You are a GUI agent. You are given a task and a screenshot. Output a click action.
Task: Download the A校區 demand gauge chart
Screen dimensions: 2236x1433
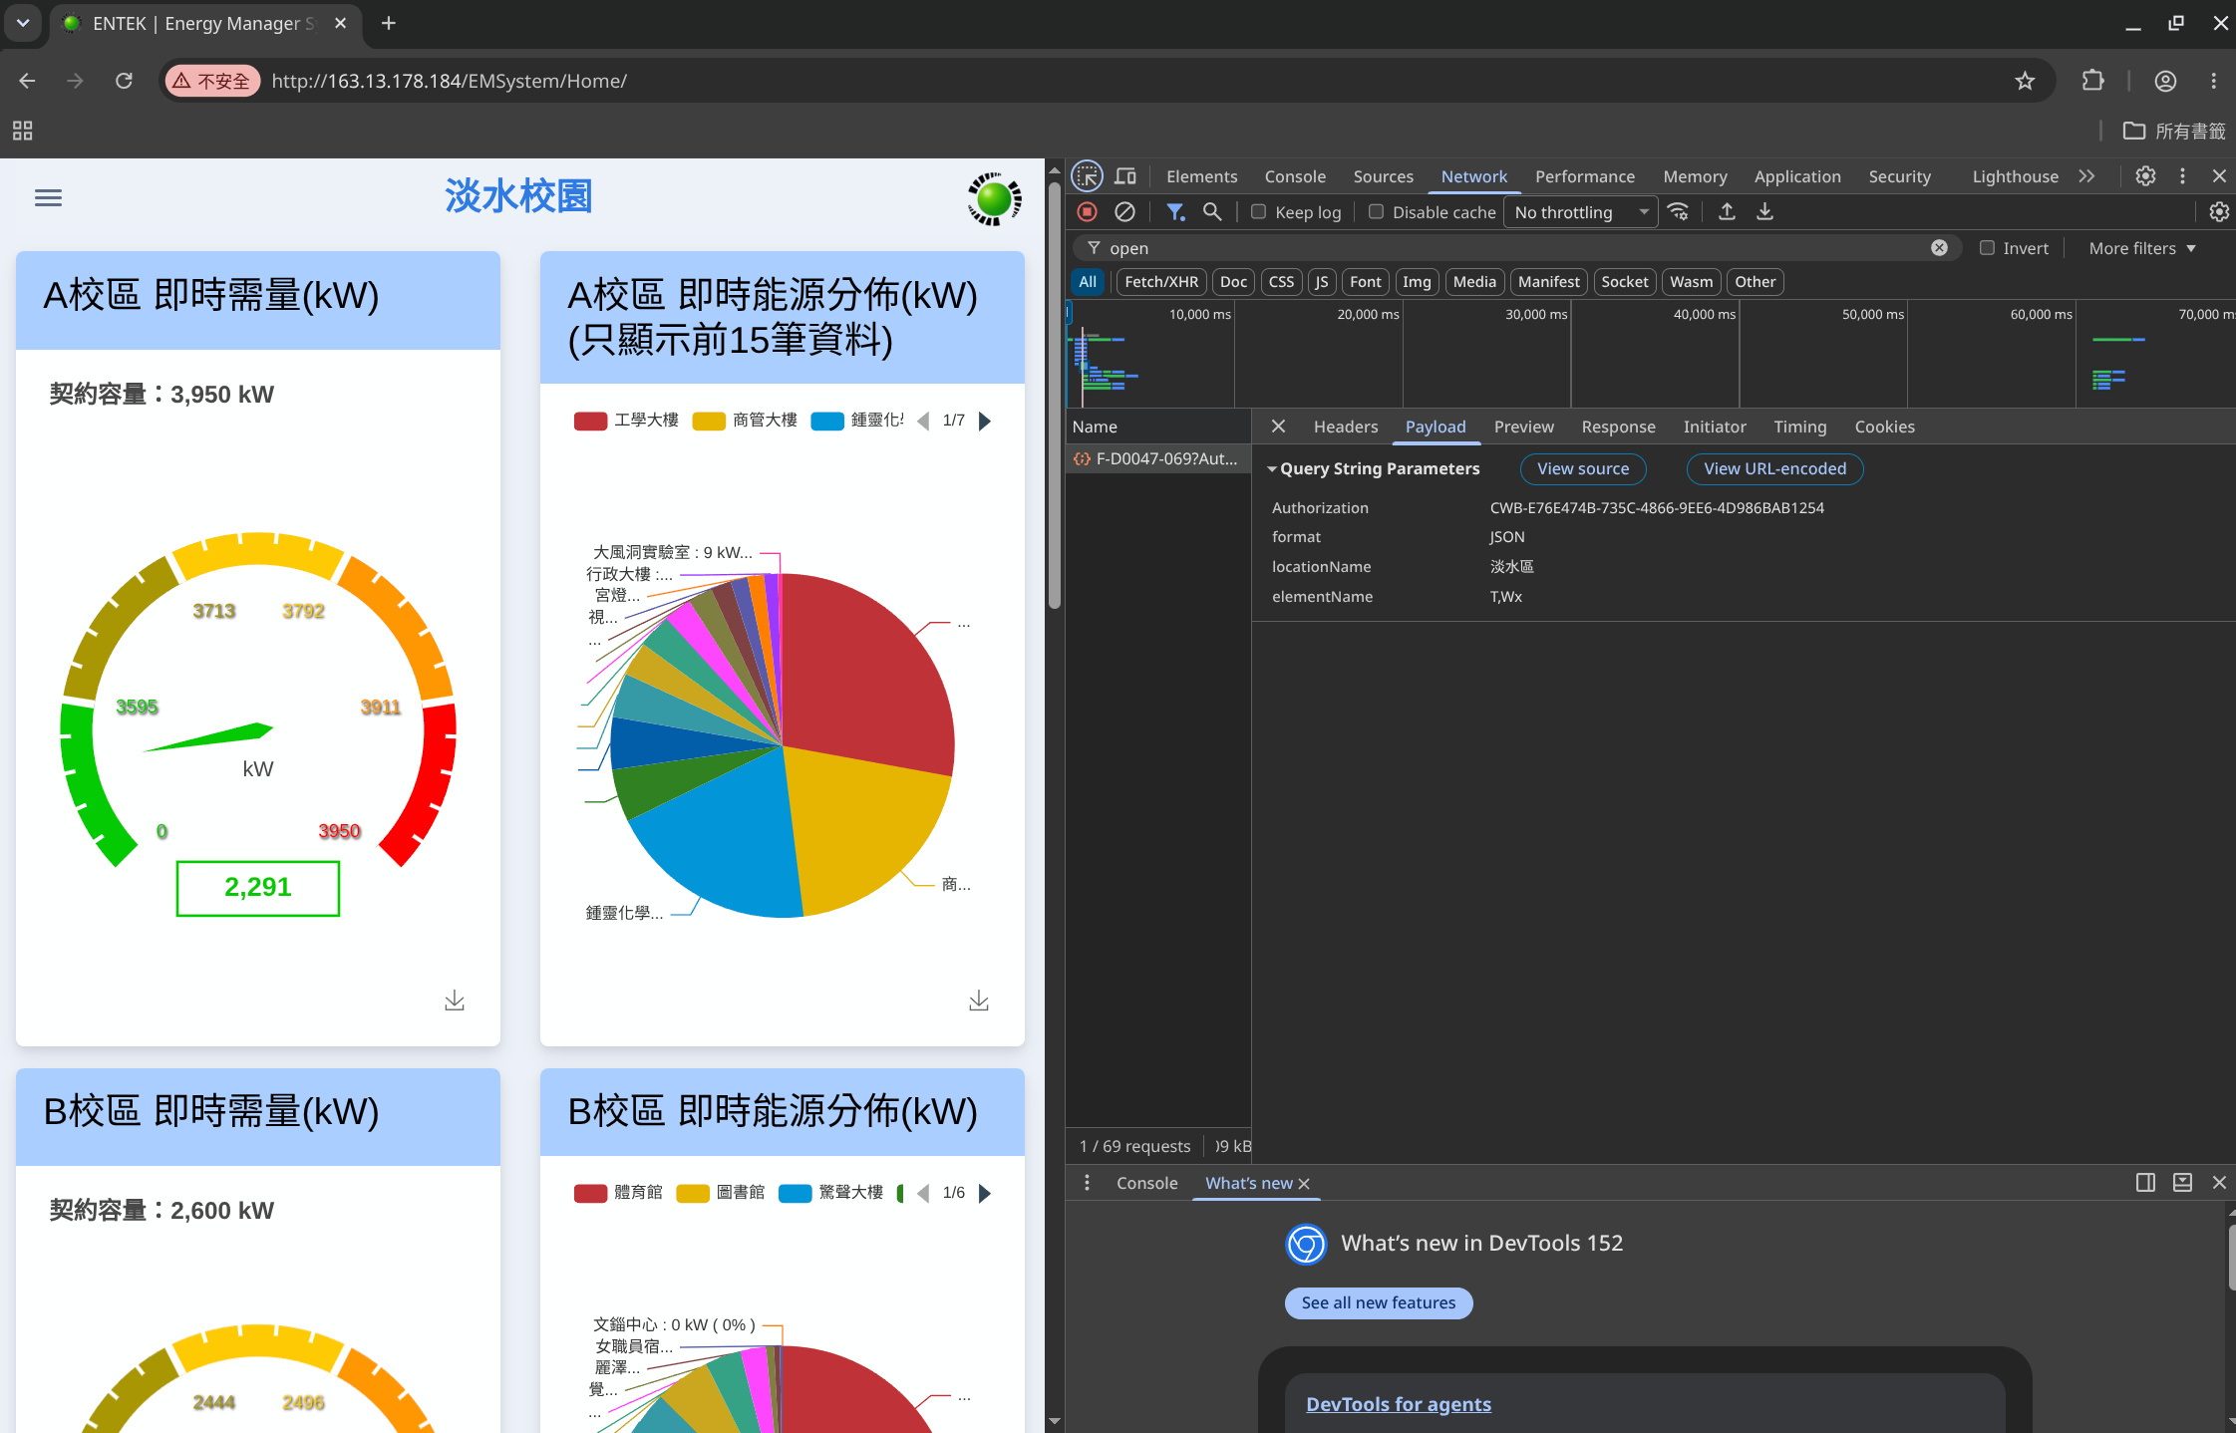[455, 1001]
